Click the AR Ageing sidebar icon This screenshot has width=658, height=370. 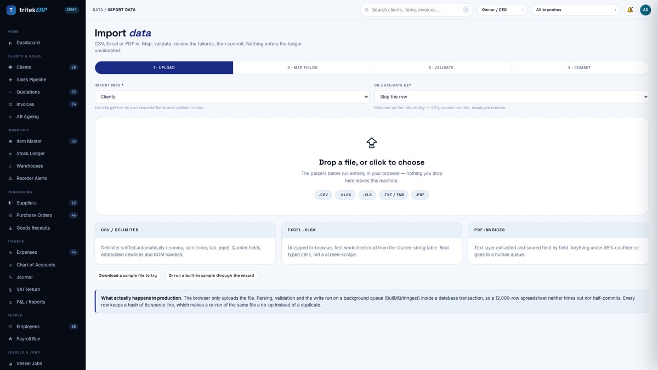coord(10,117)
